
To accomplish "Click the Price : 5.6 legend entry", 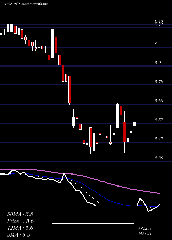I will coord(20,221).
